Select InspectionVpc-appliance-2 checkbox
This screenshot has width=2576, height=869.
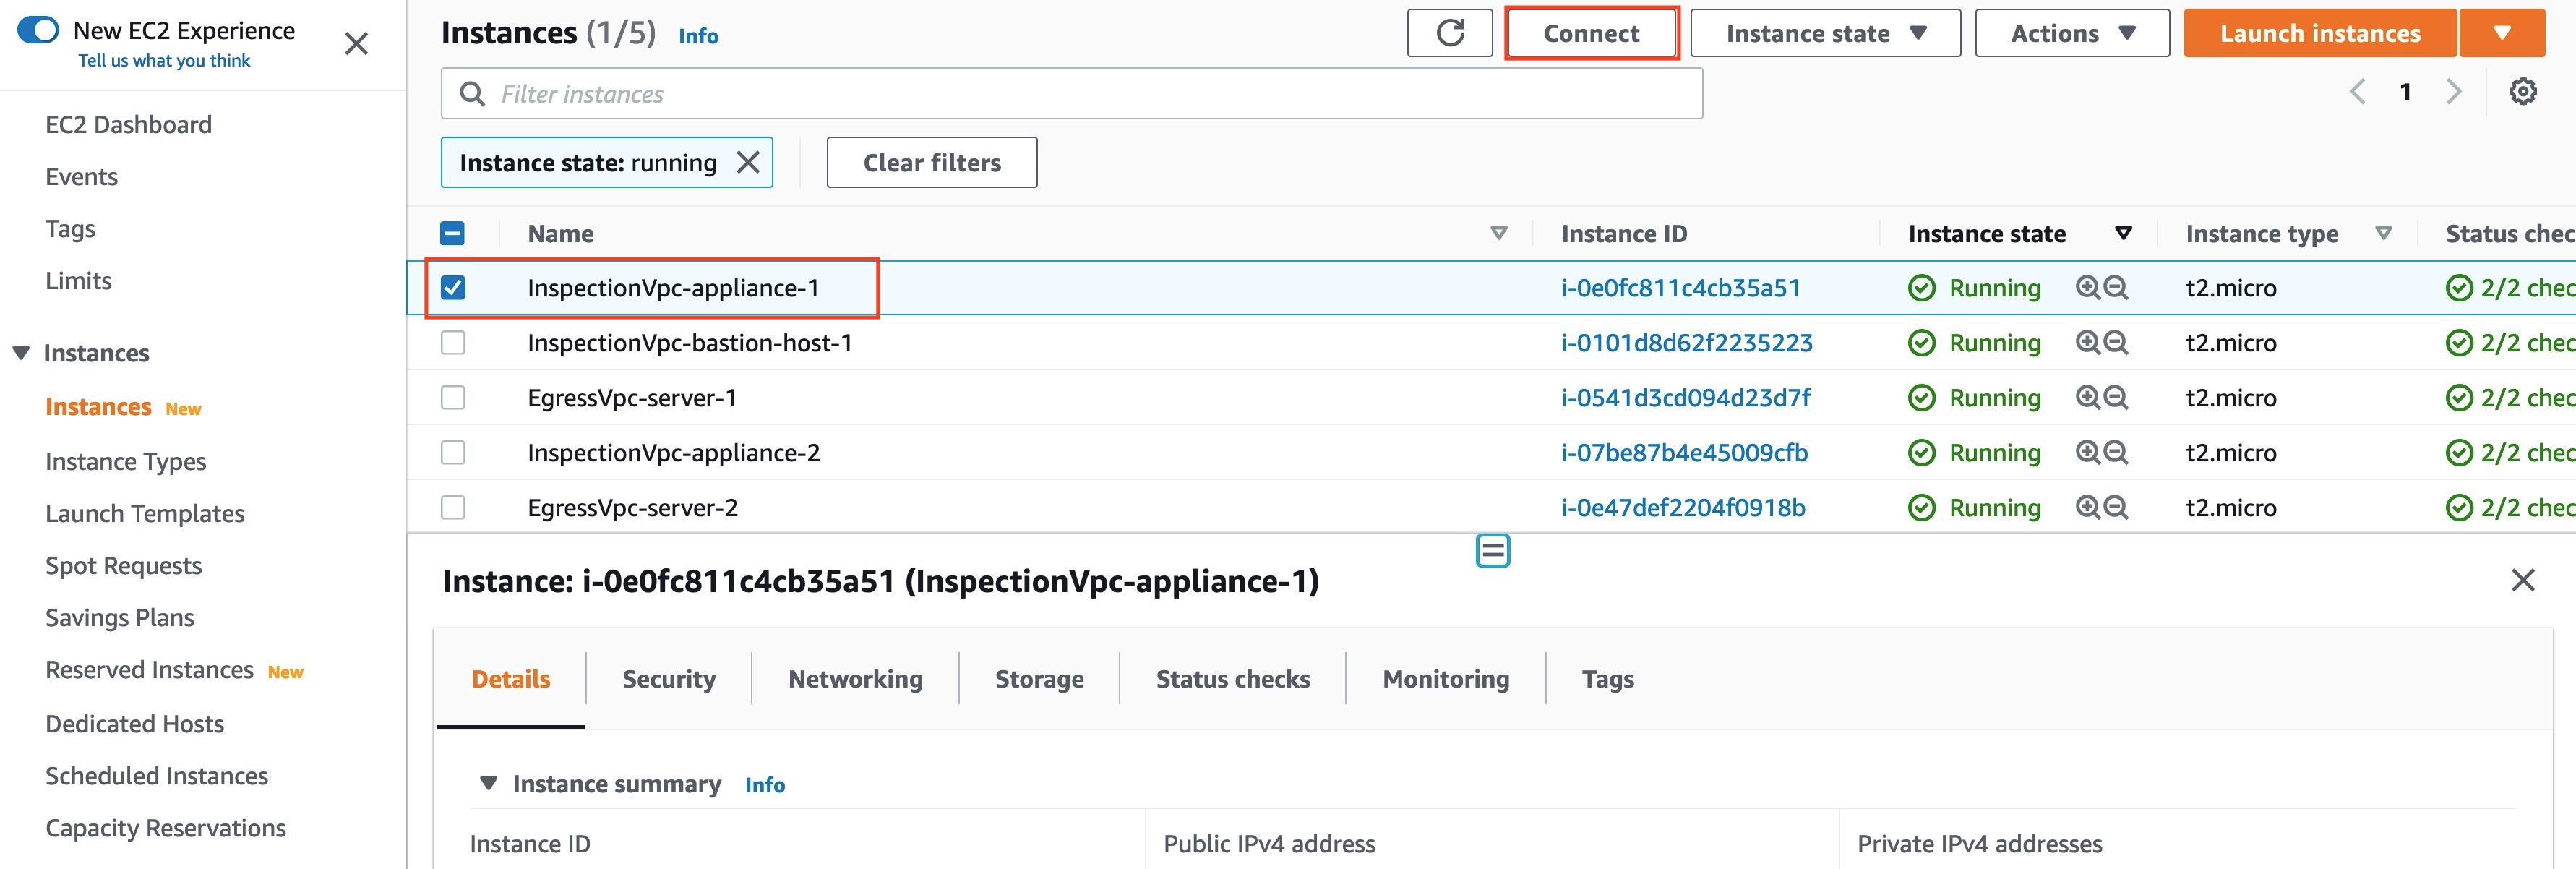point(452,453)
